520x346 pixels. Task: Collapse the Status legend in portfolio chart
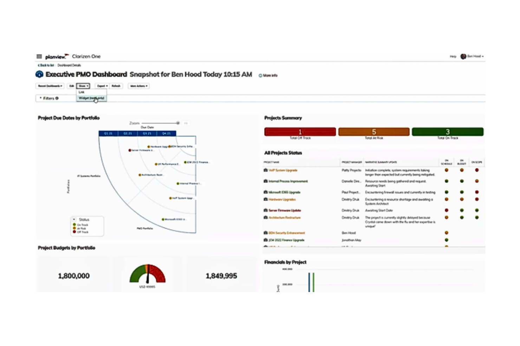(x=74, y=219)
